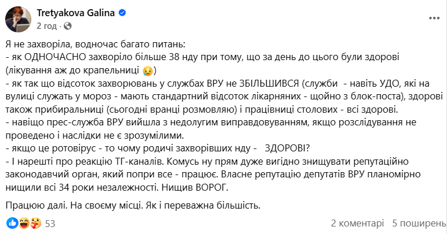Click the Care hug reaction icon
This screenshot has height=234, width=447.
tap(34, 223)
